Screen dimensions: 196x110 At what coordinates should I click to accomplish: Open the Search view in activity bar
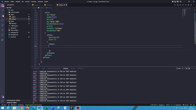(2, 11)
